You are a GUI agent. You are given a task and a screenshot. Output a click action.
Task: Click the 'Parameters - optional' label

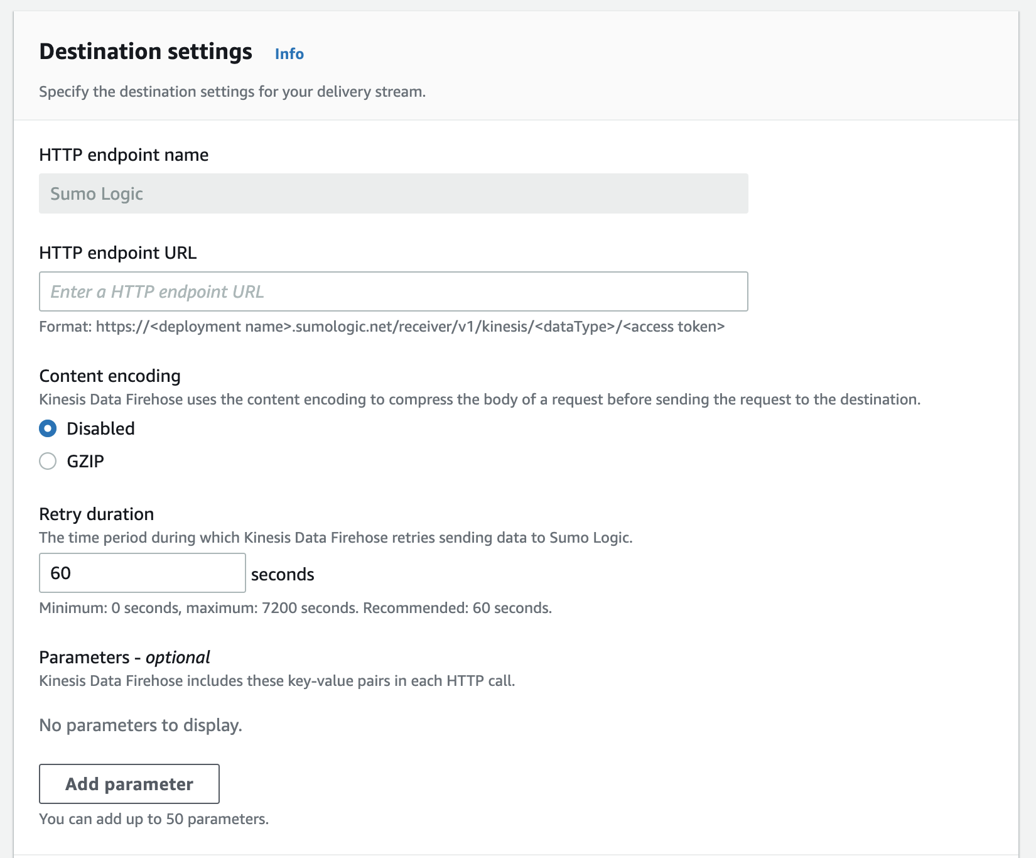click(124, 657)
